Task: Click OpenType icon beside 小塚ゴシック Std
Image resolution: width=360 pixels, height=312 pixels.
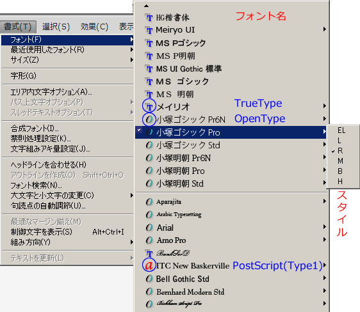Action: point(149,145)
